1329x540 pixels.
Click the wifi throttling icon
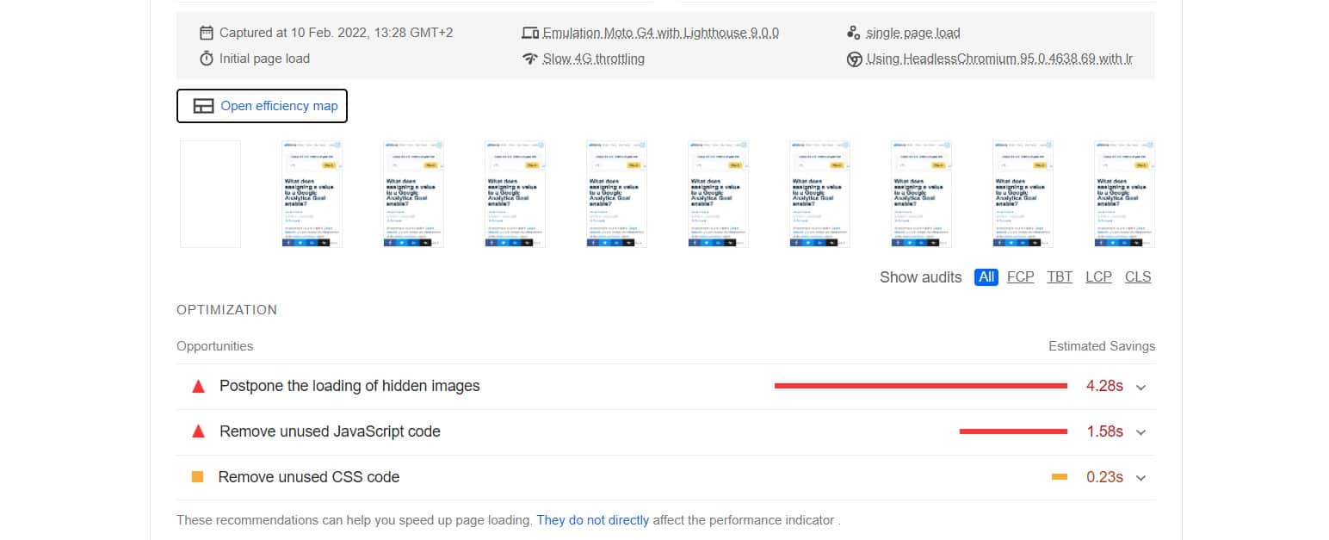(529, 59)
